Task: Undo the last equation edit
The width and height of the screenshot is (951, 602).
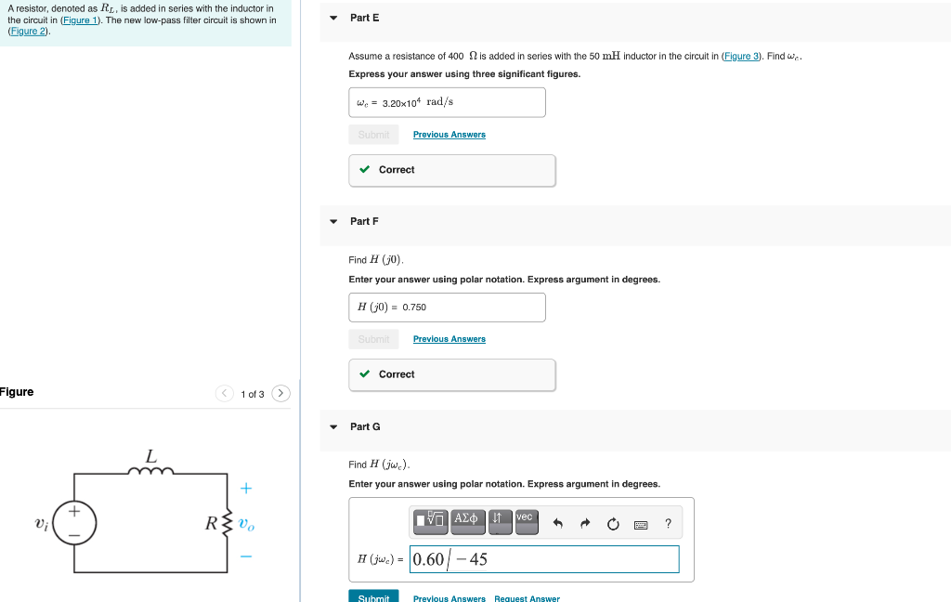Action: point(557,523)
